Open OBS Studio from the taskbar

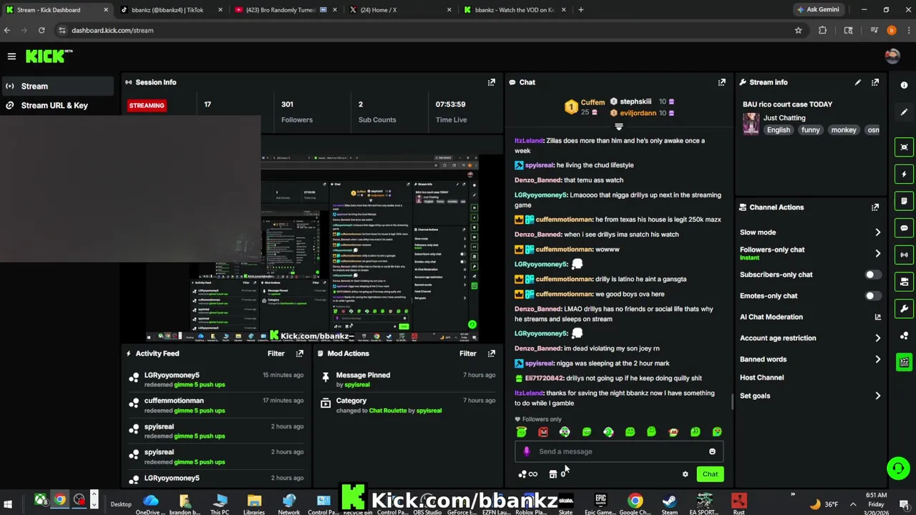[x=427, y=504]
